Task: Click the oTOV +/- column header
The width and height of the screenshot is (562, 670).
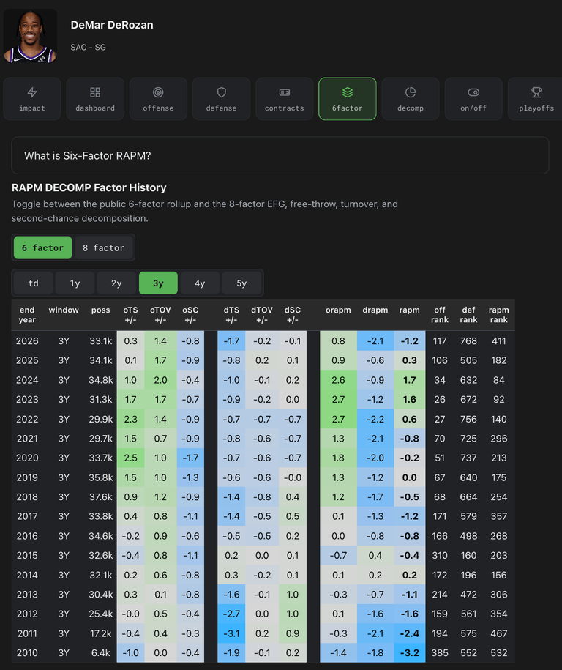Action: click(160, 315)
